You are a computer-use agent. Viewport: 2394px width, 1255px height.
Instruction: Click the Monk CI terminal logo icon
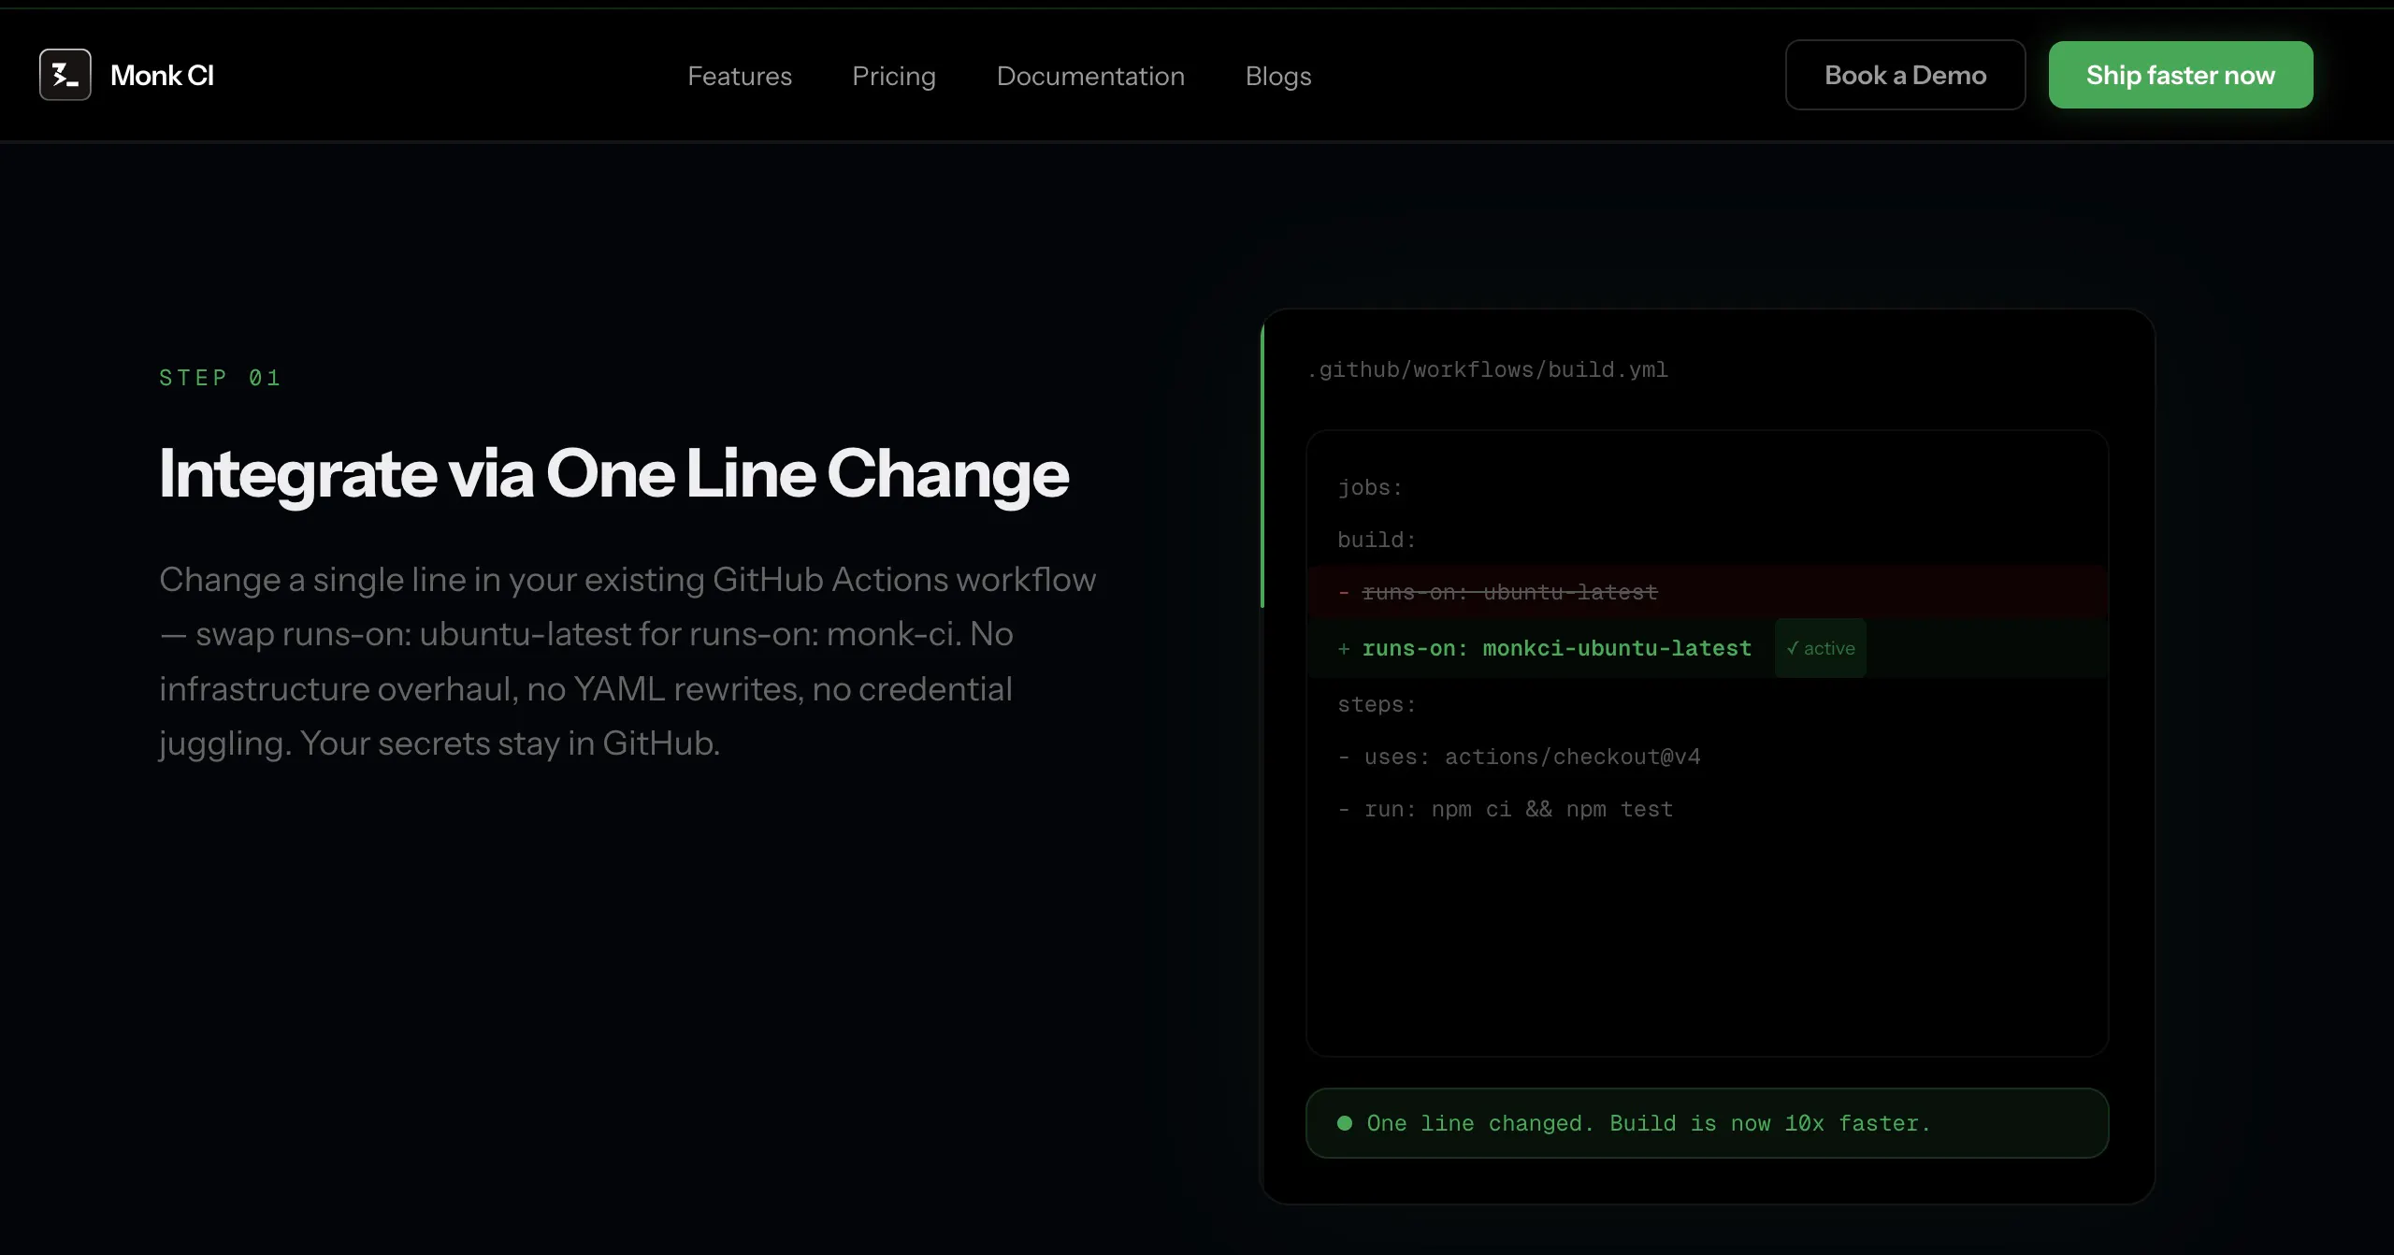pyautogui.click(x=65, y=75)
